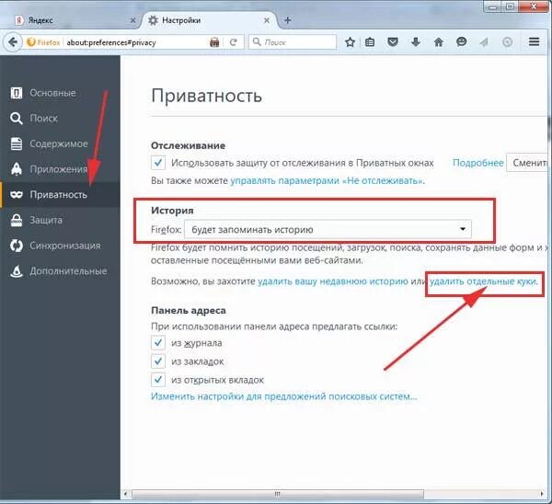This screenshot has width=552, height=504.
Task: Open the Содержимое settings section
Action: (60, 143)
